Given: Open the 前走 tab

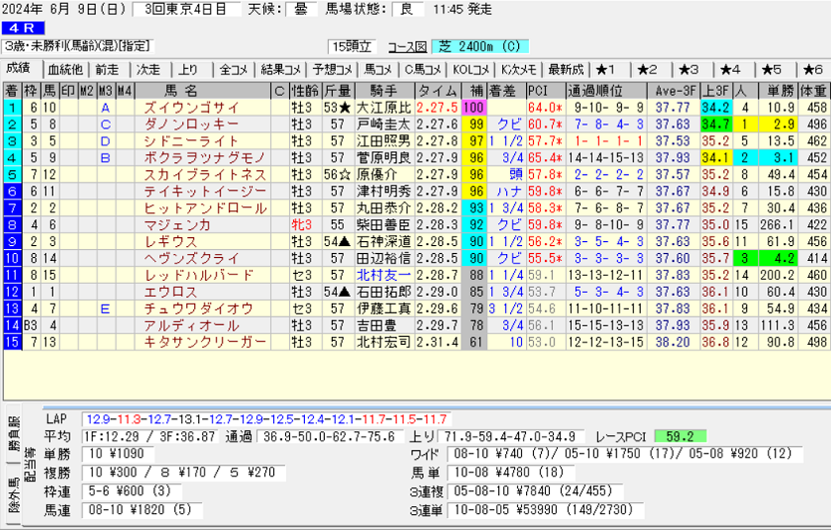Looking at the screenshot, I should (107, 69).
